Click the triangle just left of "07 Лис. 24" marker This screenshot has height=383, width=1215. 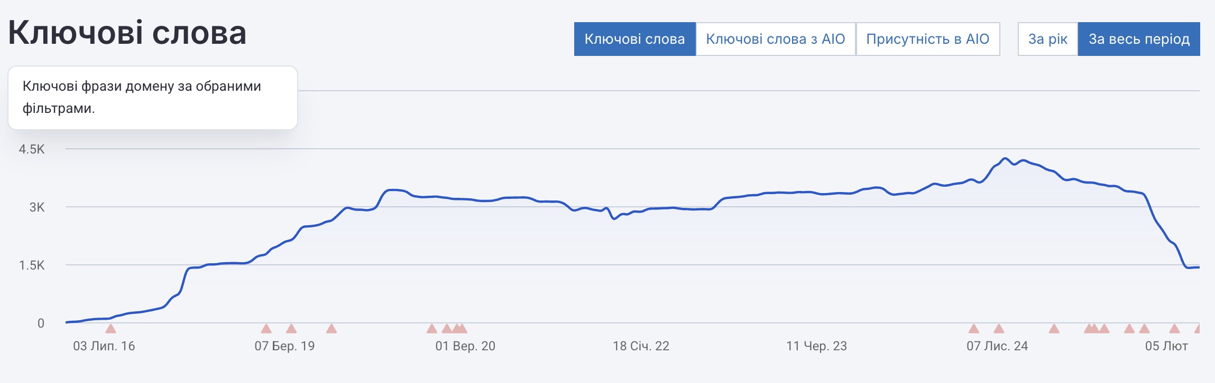pos(974,329)
